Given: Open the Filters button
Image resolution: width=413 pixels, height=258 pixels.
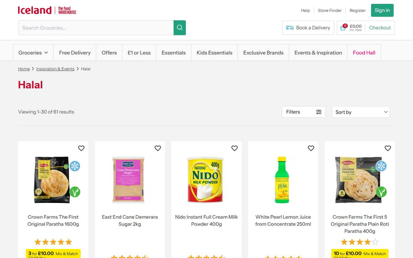Looking at the screenshot, I should point(304,112).
